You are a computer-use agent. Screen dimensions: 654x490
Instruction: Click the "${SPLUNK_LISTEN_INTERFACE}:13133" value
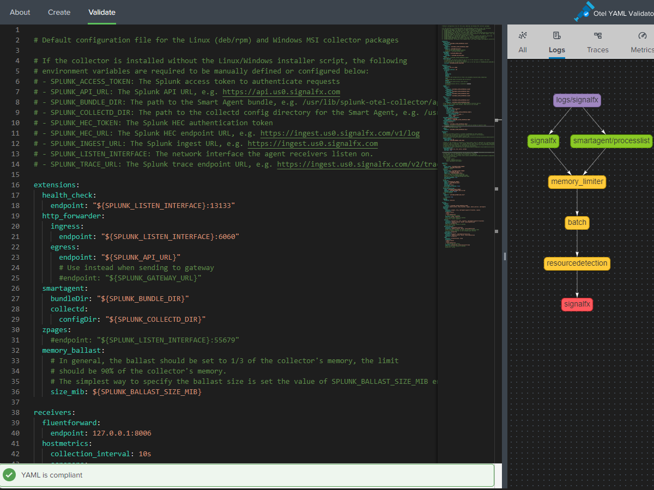click(164, 206)
